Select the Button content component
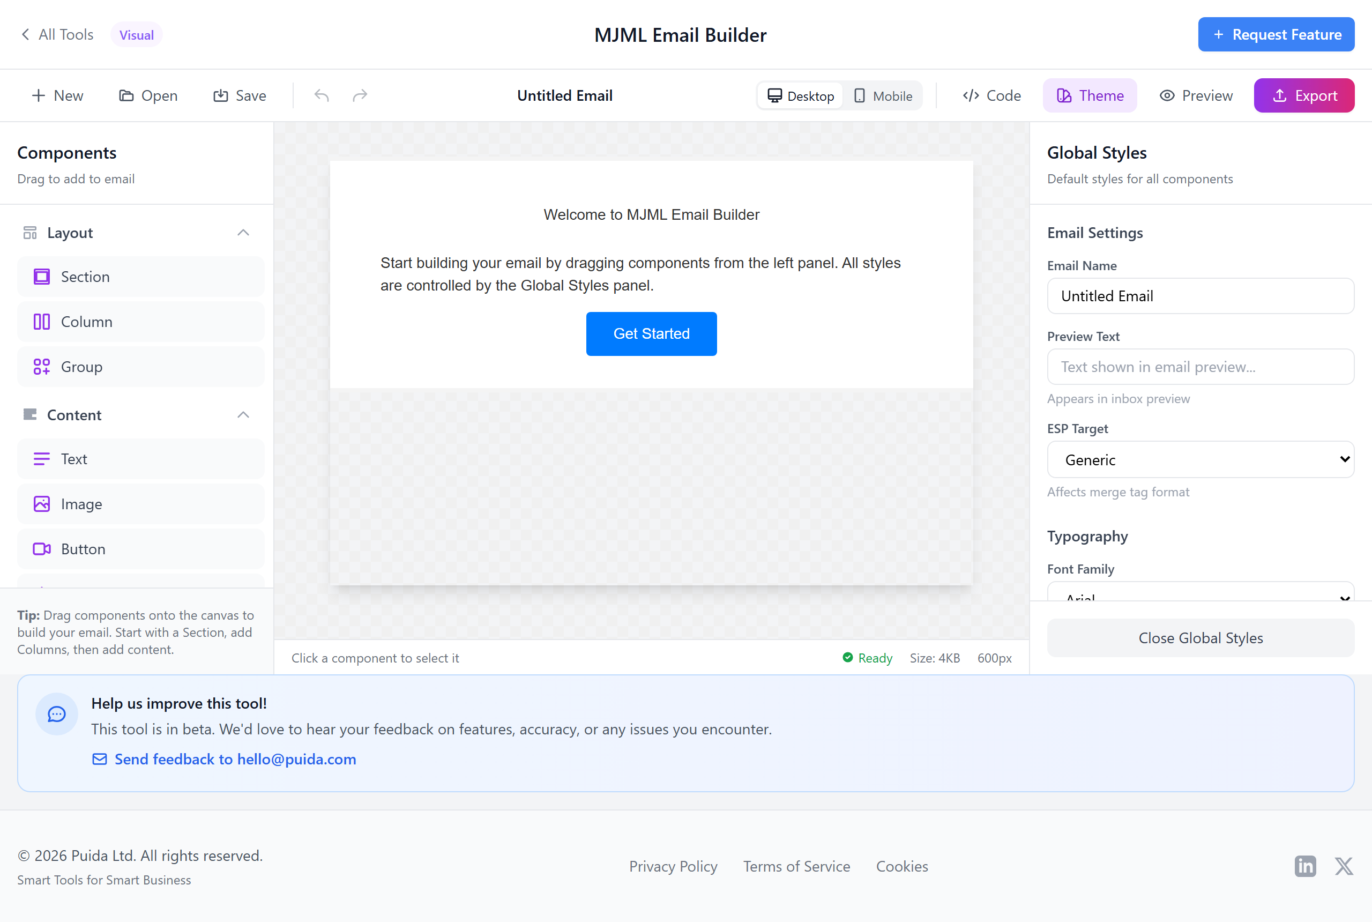The width and height of the screenshot is (1372, 922). point(140,548)
